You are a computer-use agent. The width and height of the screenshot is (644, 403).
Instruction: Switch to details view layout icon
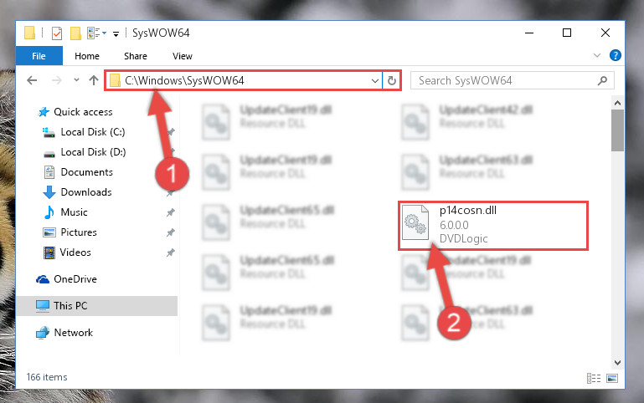click(594, 378)
